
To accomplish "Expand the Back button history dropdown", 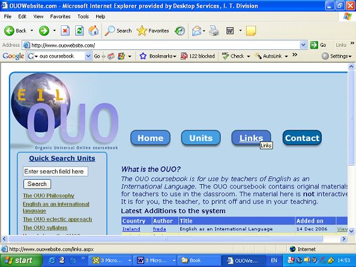I will tap(32, 30).
